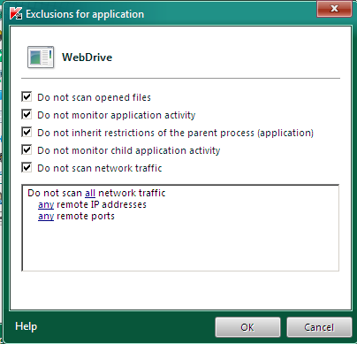Click the WebDrive application icon
This screenshot has width=357, height=344.
tap(41, 57)
